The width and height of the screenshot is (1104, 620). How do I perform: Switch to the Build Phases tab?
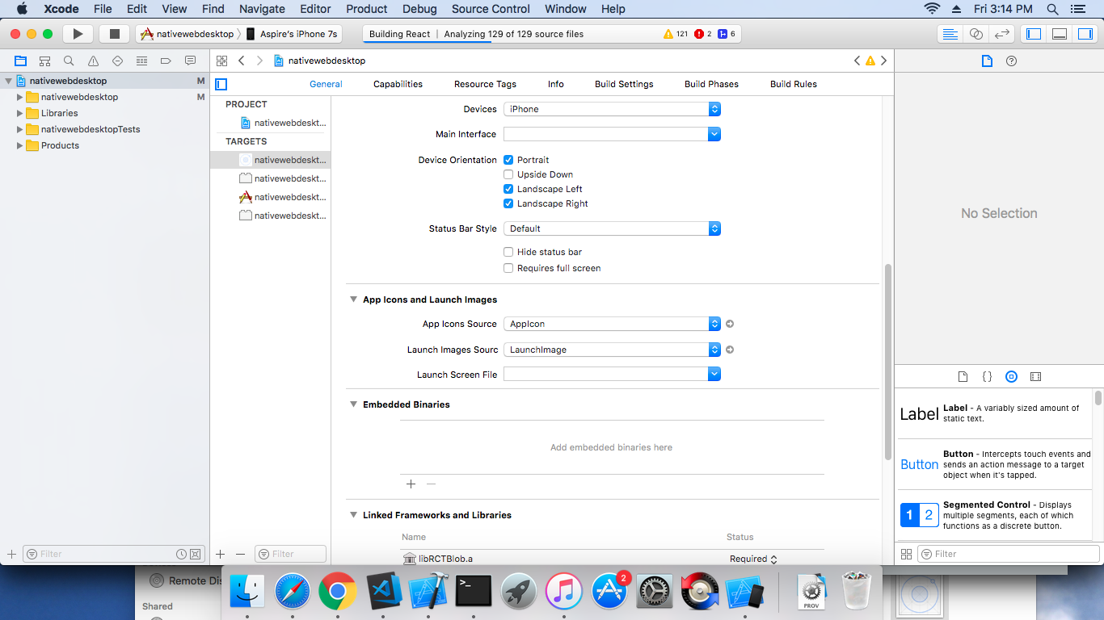711,84
